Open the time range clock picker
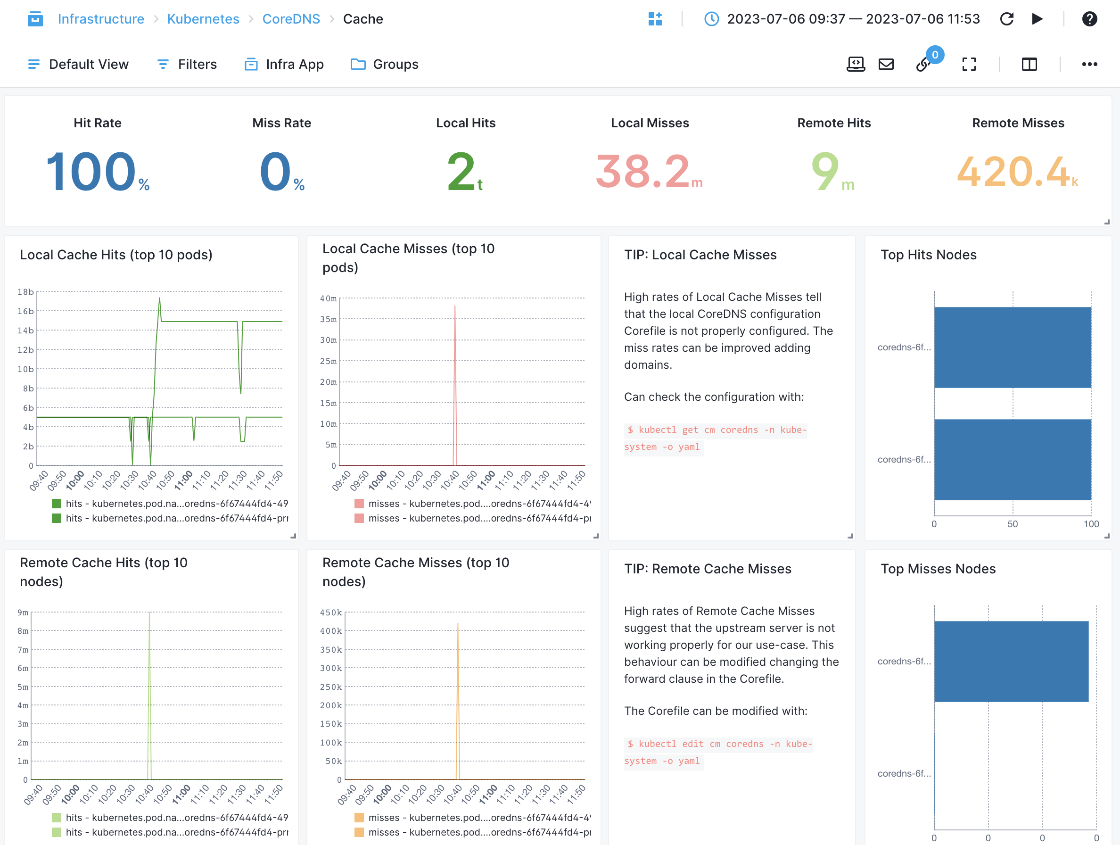1120x845 pixels. [x=711, y=19]
